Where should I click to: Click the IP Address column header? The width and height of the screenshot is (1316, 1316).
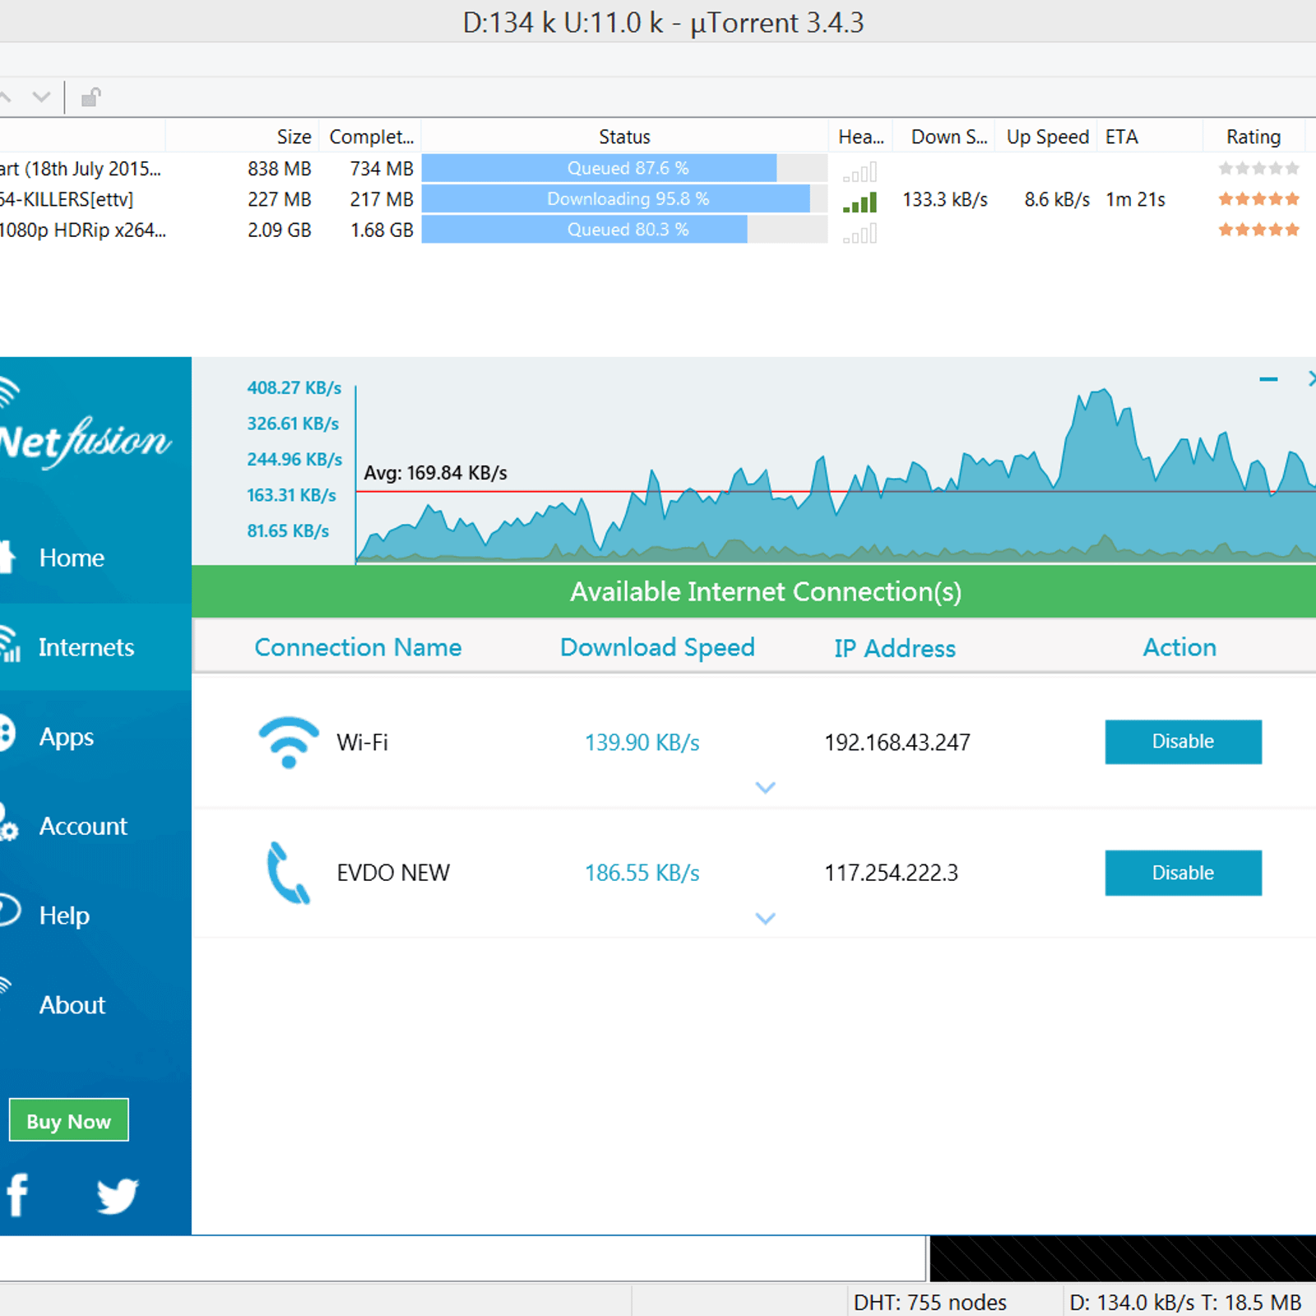(895, 648)
